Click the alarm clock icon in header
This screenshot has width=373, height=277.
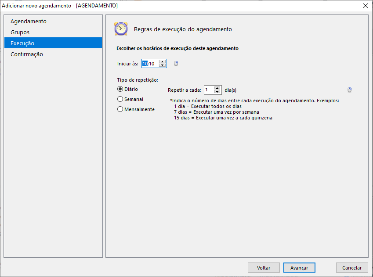click(x=121, y=29)
